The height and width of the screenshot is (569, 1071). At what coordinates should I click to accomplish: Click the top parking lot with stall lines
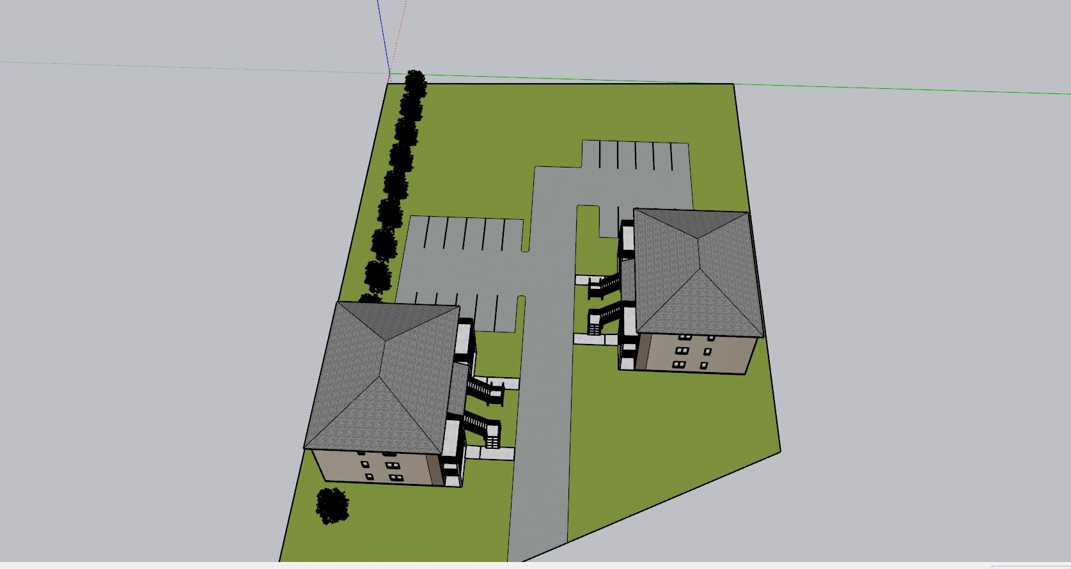click(636, 168)
